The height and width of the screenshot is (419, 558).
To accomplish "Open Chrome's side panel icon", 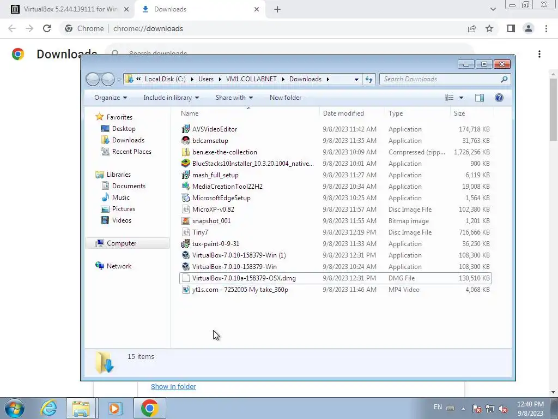I will pos(511,28).
